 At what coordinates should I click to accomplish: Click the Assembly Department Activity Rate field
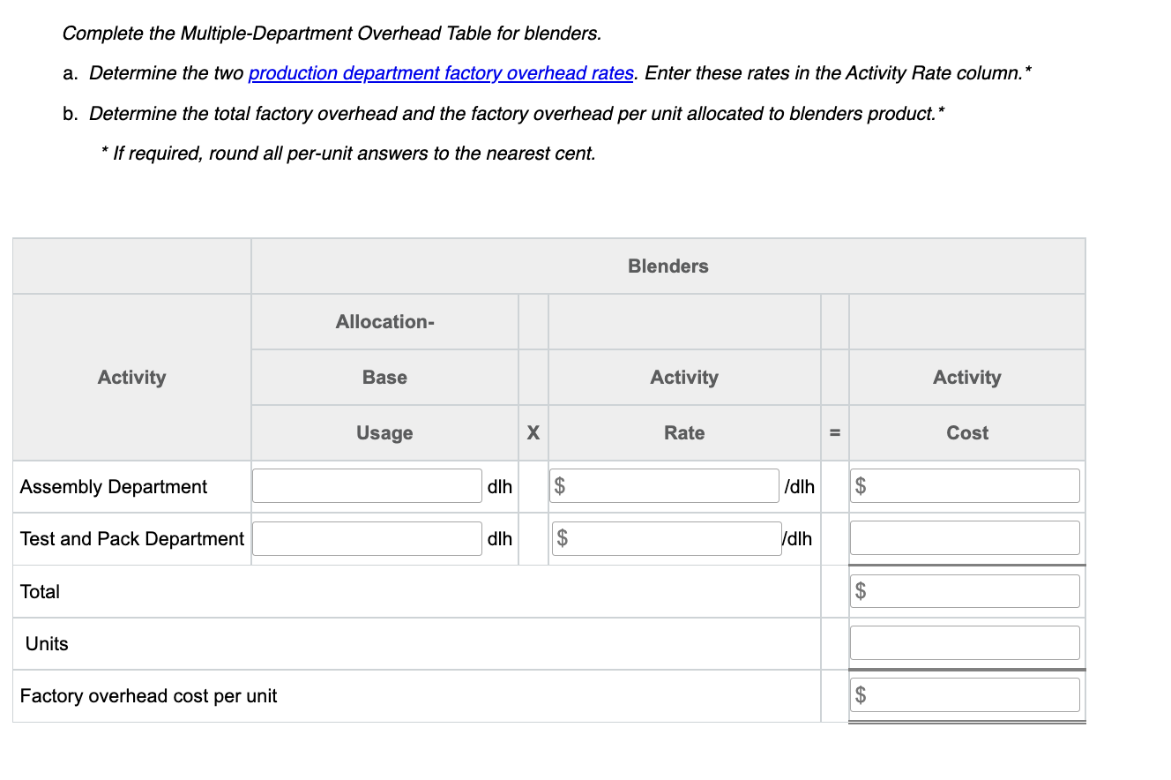664,485
